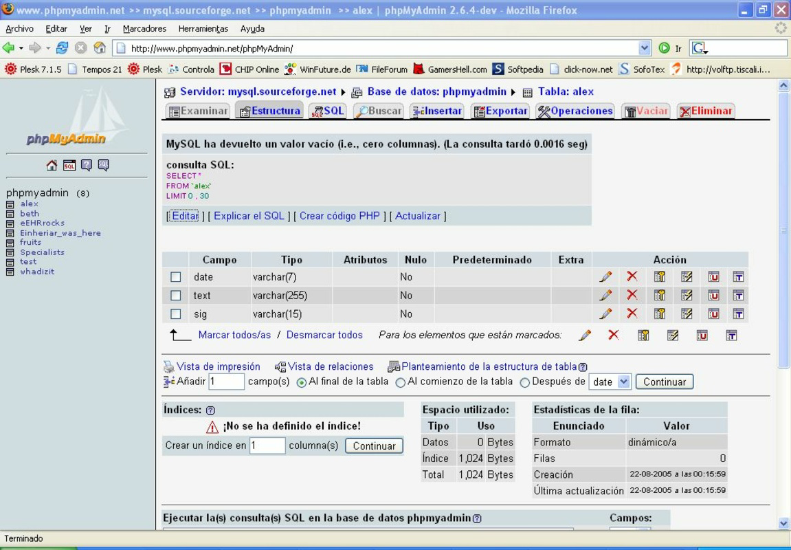Viewport: 791px width, 550px height.
Task: Click the green Go button next to address bar
Action: (665, 48)
